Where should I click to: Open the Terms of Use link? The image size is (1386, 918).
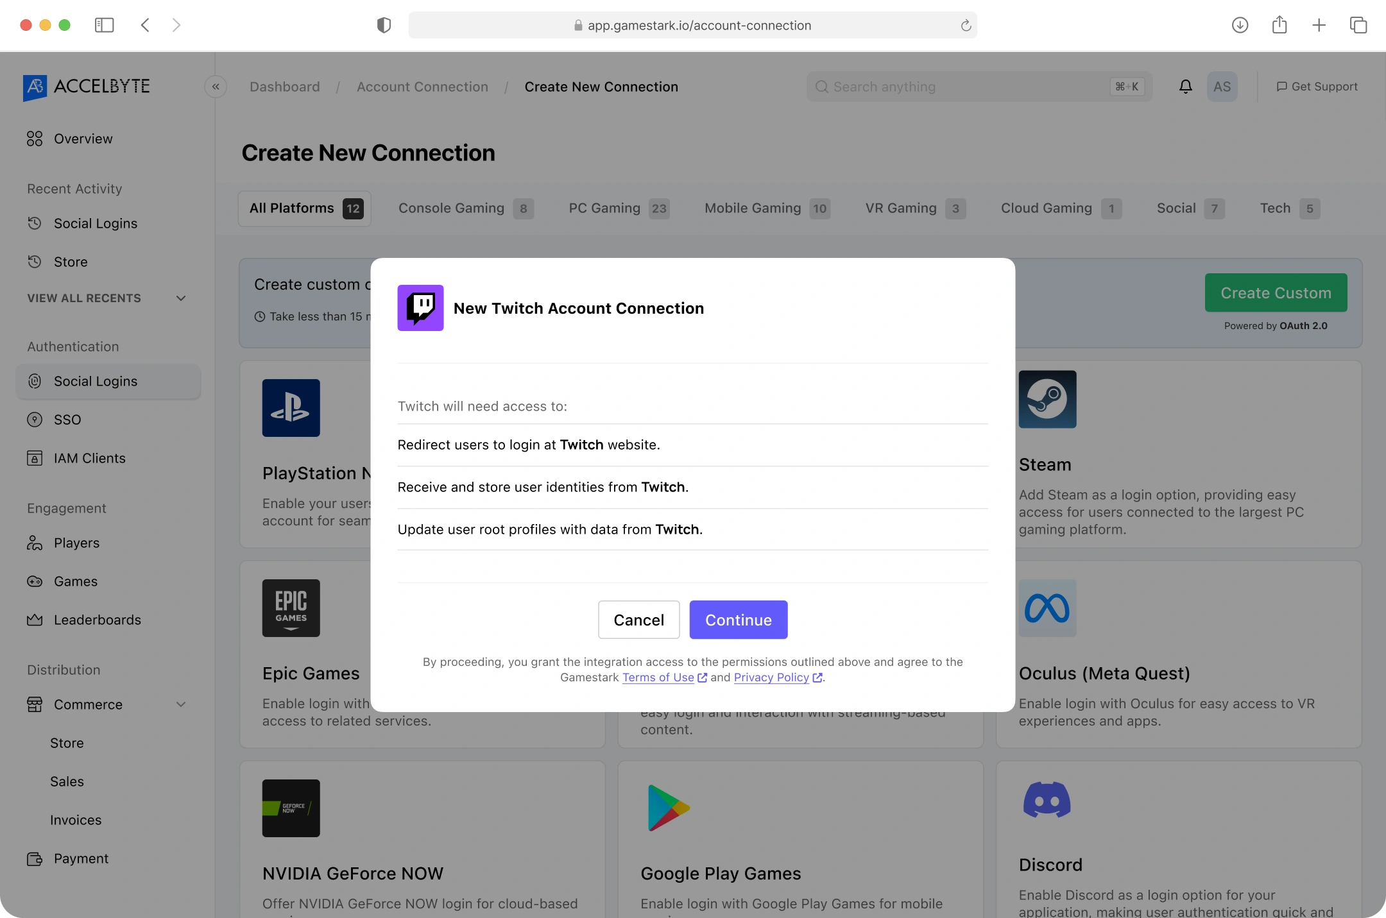(658, 677)
